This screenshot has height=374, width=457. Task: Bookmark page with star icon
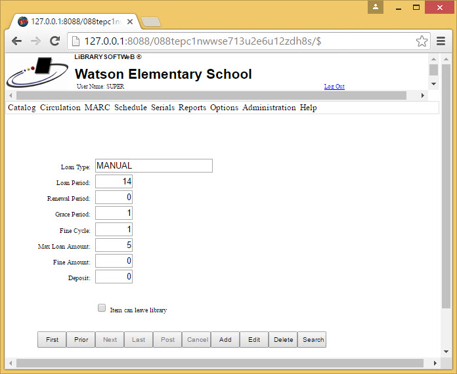point(422,41)
